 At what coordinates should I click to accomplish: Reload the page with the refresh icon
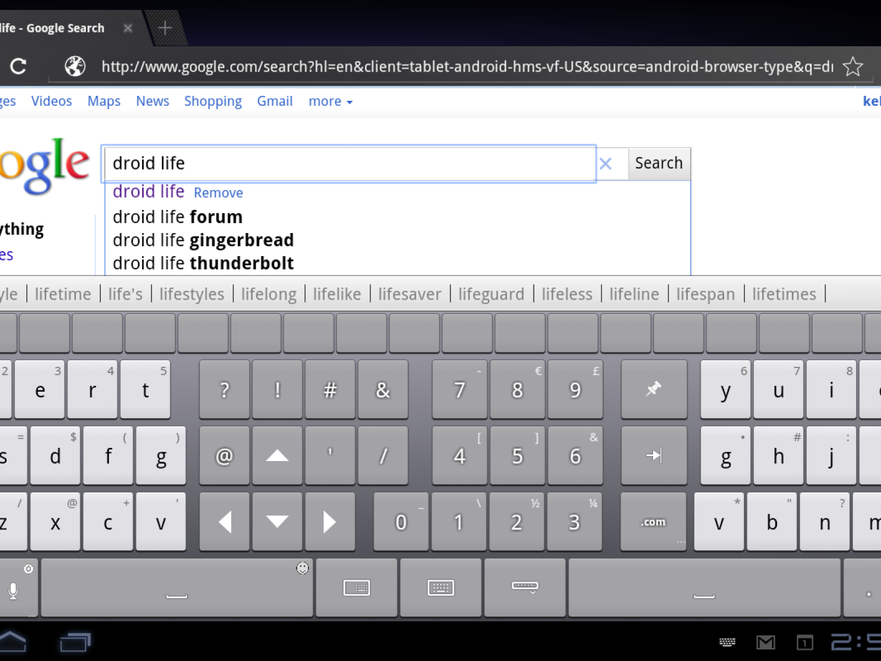(x=18, y=67)
